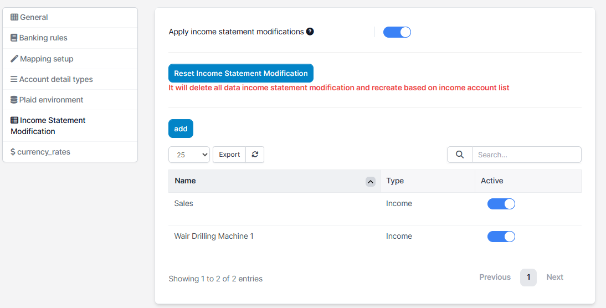Go to the Next page
Screen dimensions: 606x308
[x=554, y=277]
